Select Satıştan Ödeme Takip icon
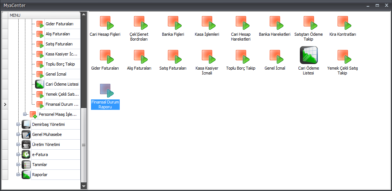392x191 pixels. 310,23
